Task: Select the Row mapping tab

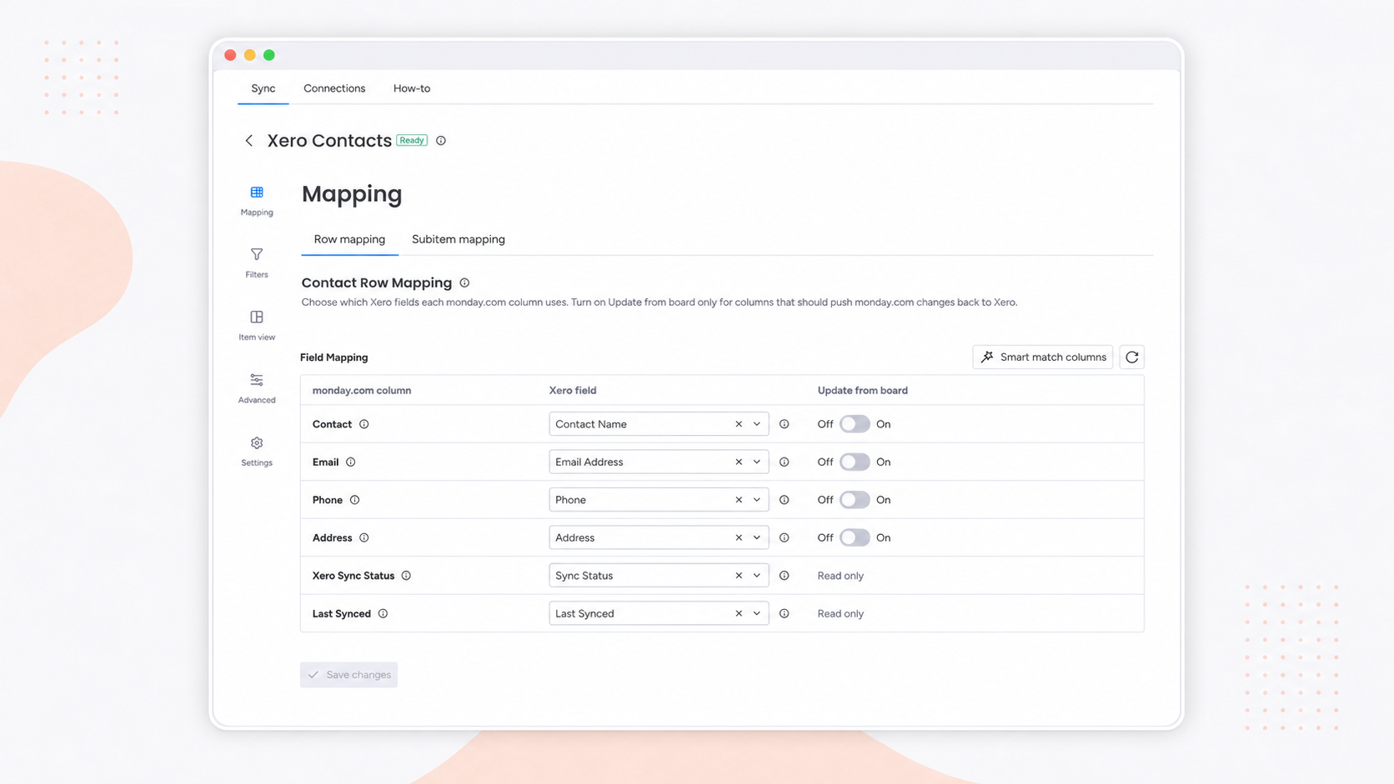Action: click(x=349, y=240)
